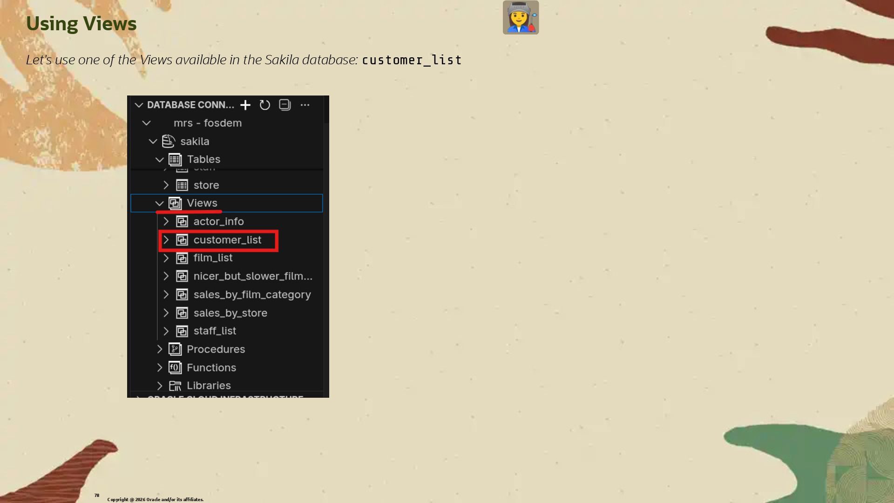Click the customer_list view icon
This screenshot has height=503, width=894.
(x=182, y=240)
